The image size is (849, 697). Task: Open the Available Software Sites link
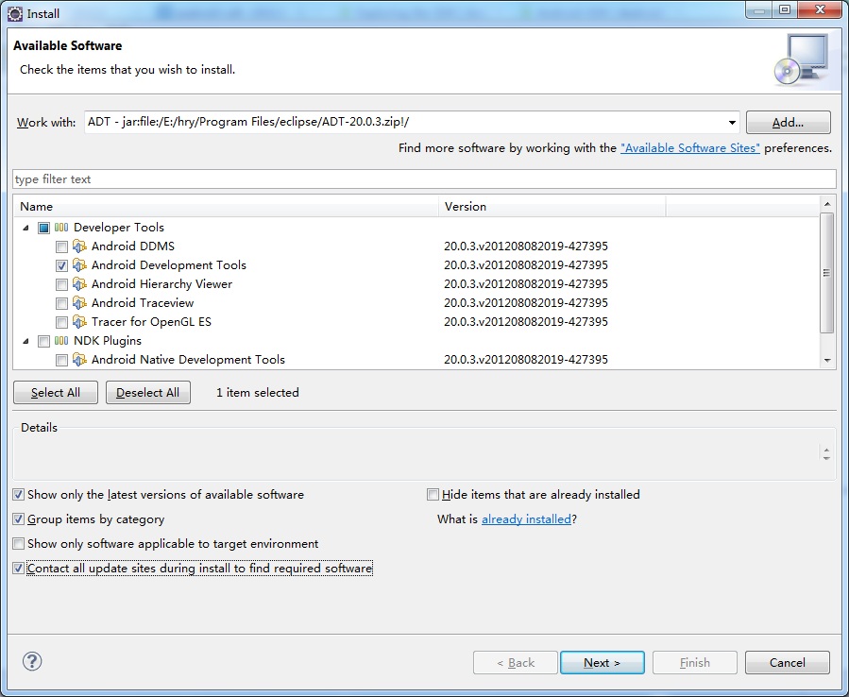coord(689,148)
